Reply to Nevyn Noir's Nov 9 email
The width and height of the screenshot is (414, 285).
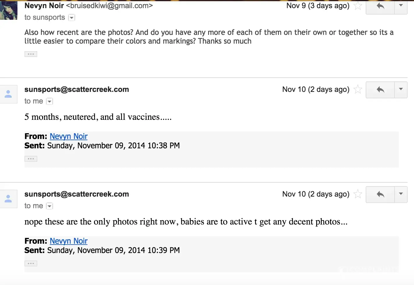click(380, 6)
